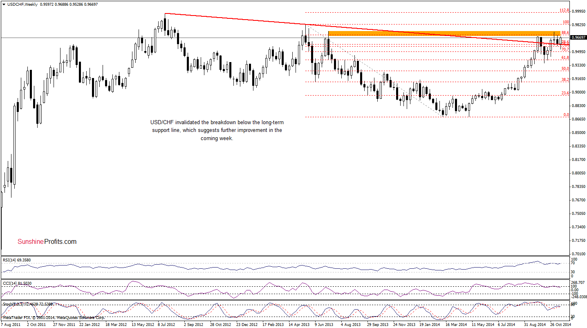The height and width of the screenshot is (328, 587).
Task: Click the 38.2 Fibonacci level label
Action: [565, 80]
